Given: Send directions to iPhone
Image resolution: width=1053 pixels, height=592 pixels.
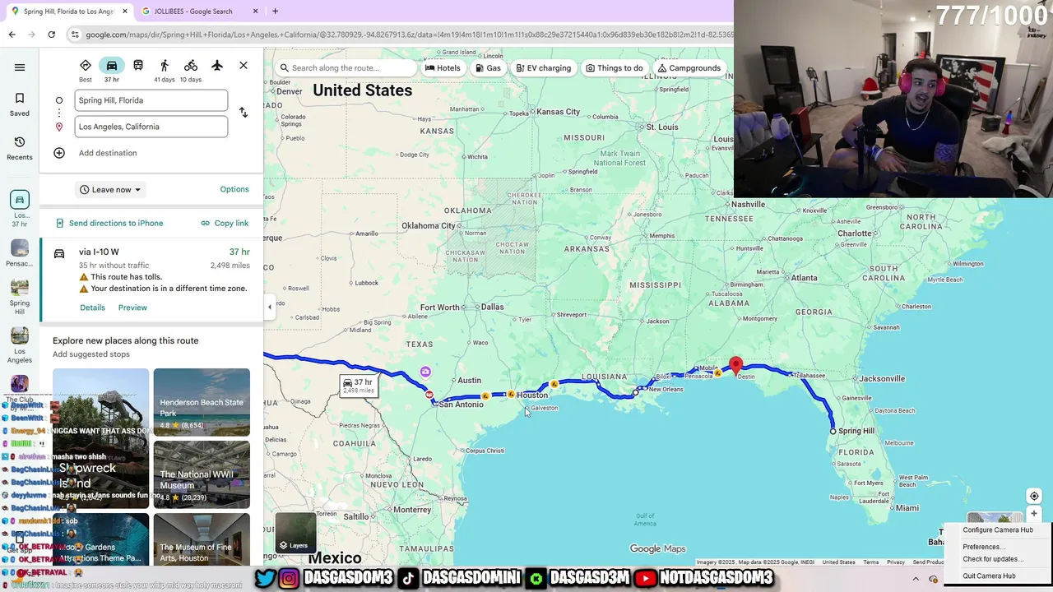Looking at the screenshot, I should click(109, 223).
